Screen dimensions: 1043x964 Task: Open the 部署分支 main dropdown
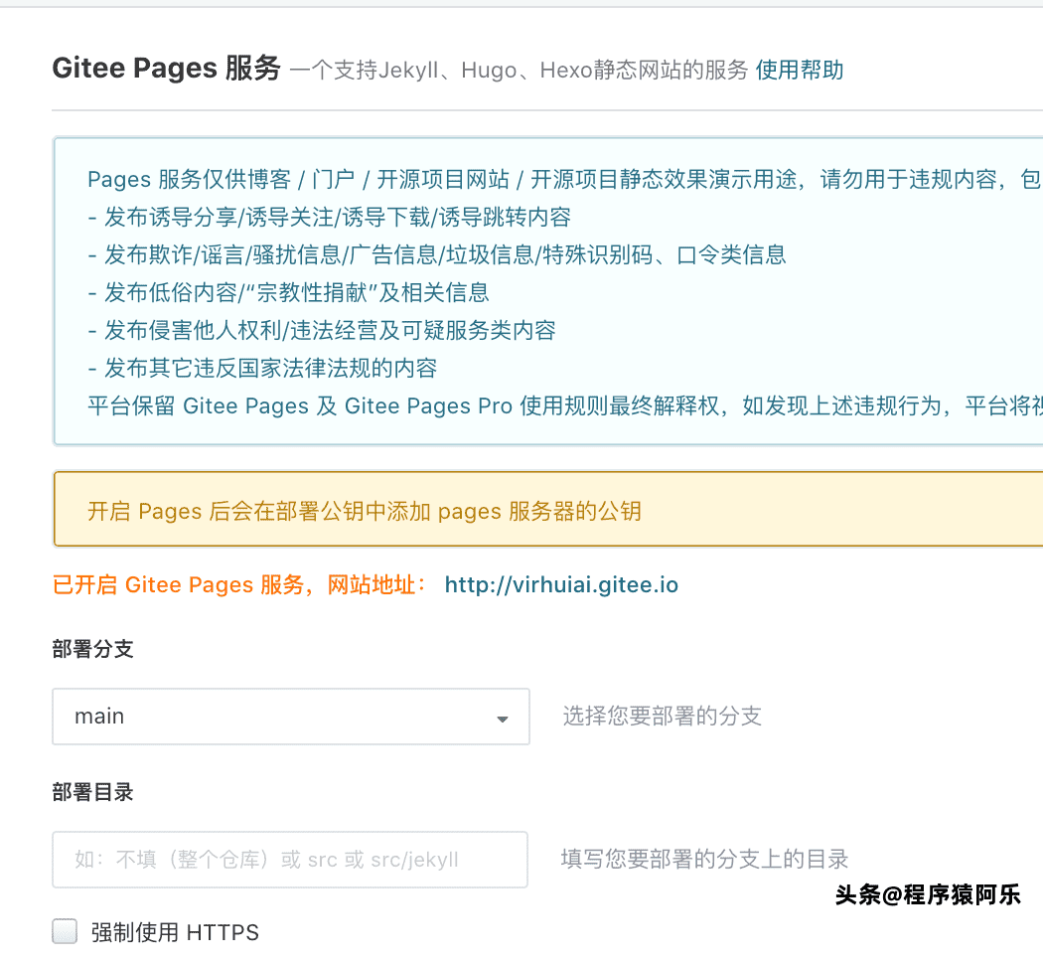tap(291, 717)
